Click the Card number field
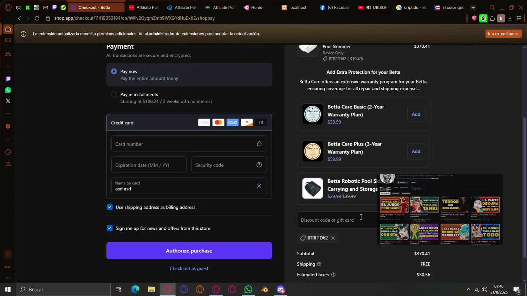This screenshot has width=527, height=296. point(189,144)
